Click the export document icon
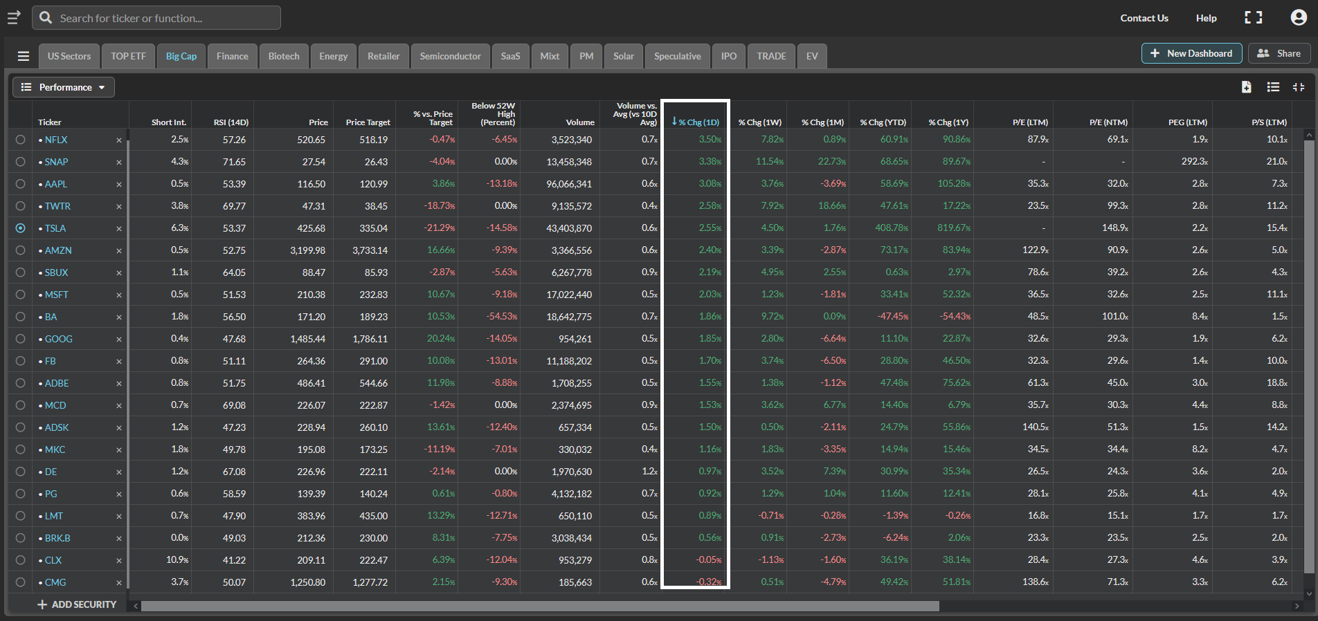The image size is (1318, 621). pos(1246,86)
